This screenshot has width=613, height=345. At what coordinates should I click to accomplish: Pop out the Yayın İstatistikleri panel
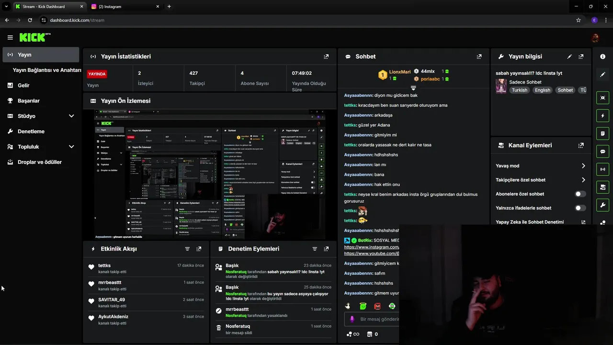click(326, 57)
